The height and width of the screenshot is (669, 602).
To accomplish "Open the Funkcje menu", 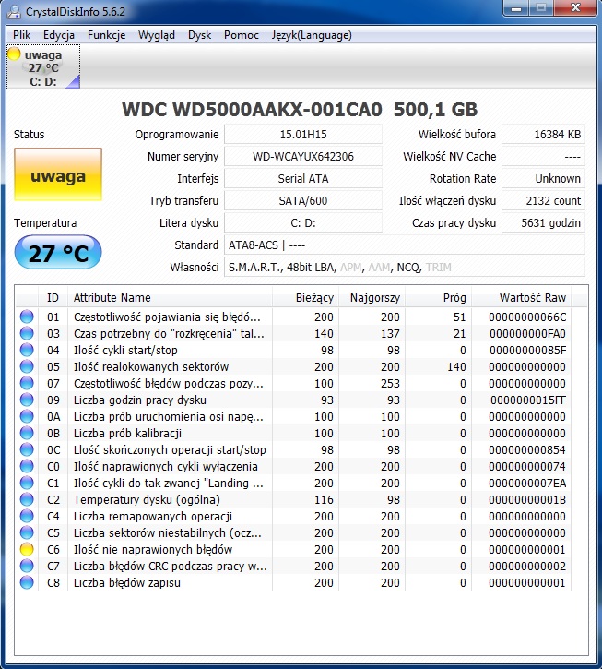I will point(106,35).
